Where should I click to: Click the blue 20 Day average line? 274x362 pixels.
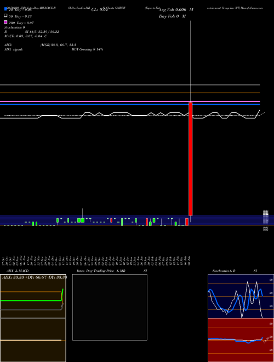130,104
